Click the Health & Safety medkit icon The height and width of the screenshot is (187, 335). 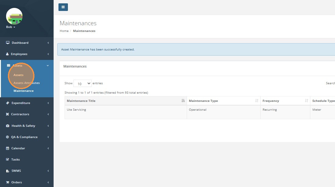pyautogui.click(x=8, y=126)
